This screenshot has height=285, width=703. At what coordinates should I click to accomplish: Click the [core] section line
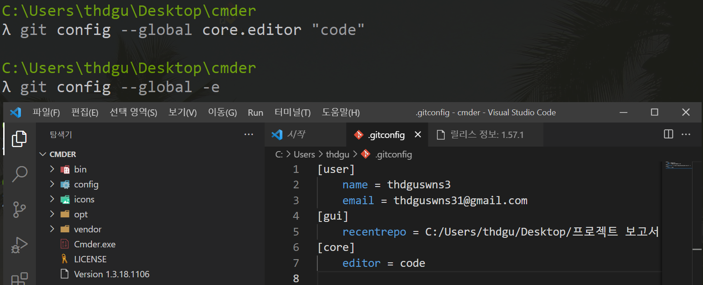tap(336, 247)
